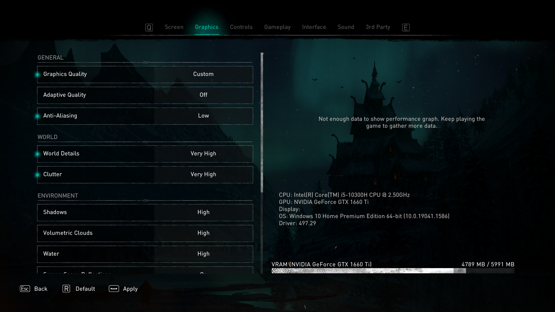Click the modified marker beside Clutter

click(x=38, y=175)
